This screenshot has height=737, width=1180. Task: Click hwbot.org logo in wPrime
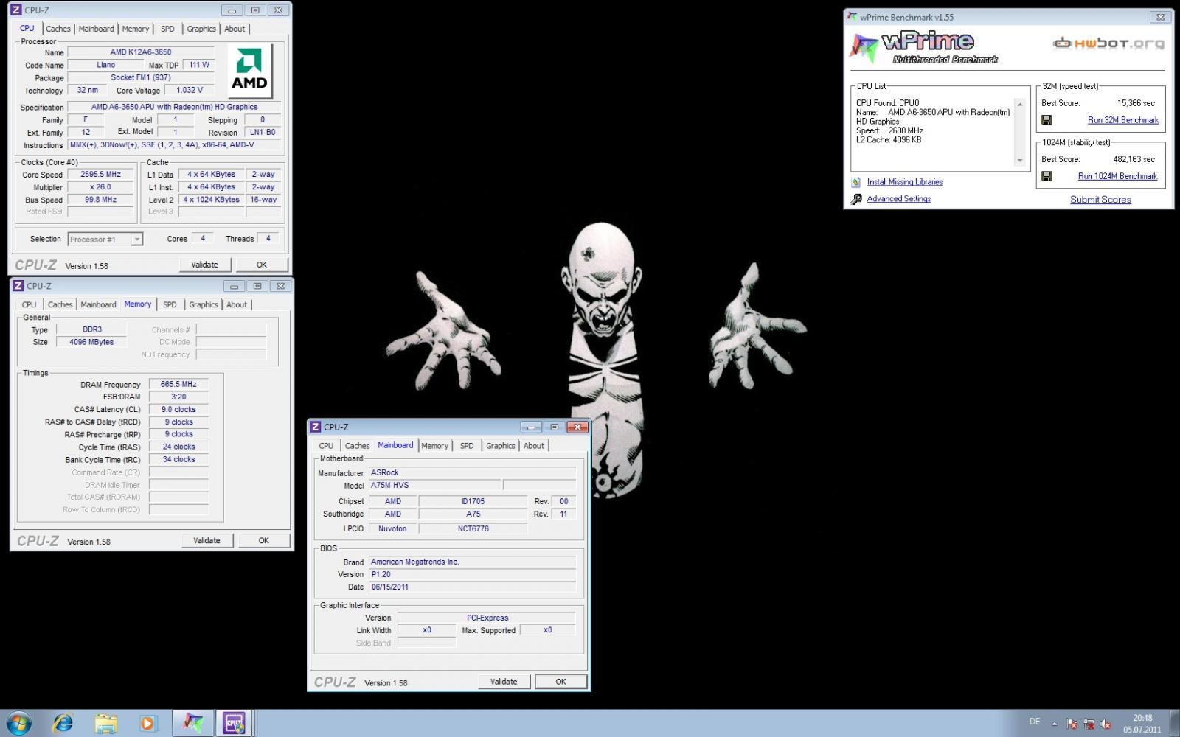tap(1108, 43)
